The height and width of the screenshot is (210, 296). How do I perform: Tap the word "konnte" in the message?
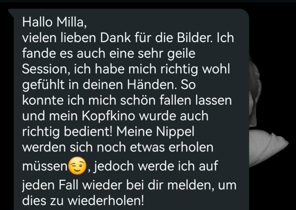coord(43,101)
